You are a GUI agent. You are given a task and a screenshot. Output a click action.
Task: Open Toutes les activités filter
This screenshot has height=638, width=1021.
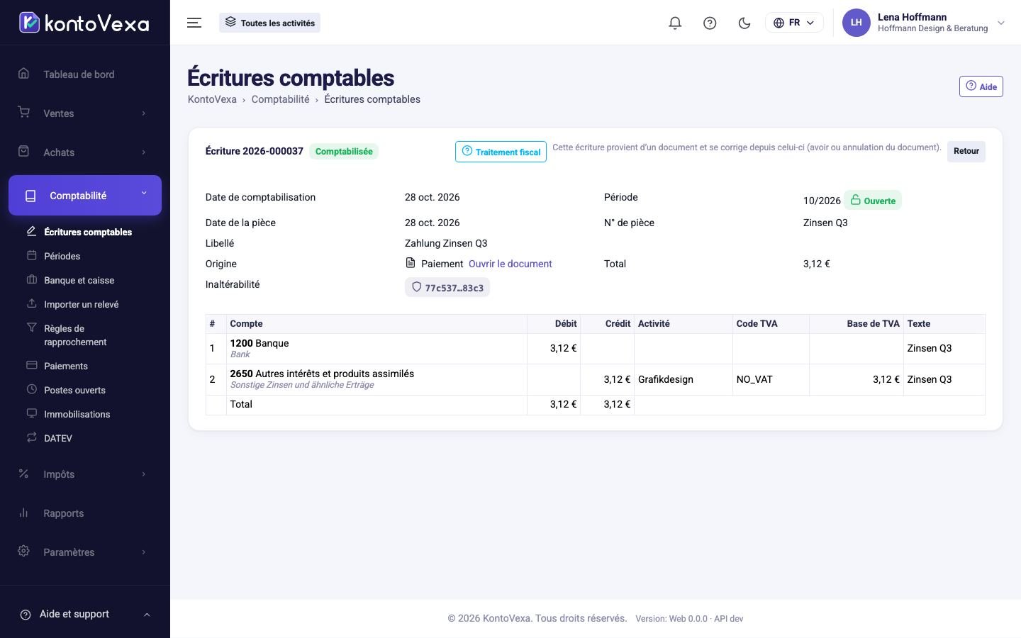coord(270,23)
